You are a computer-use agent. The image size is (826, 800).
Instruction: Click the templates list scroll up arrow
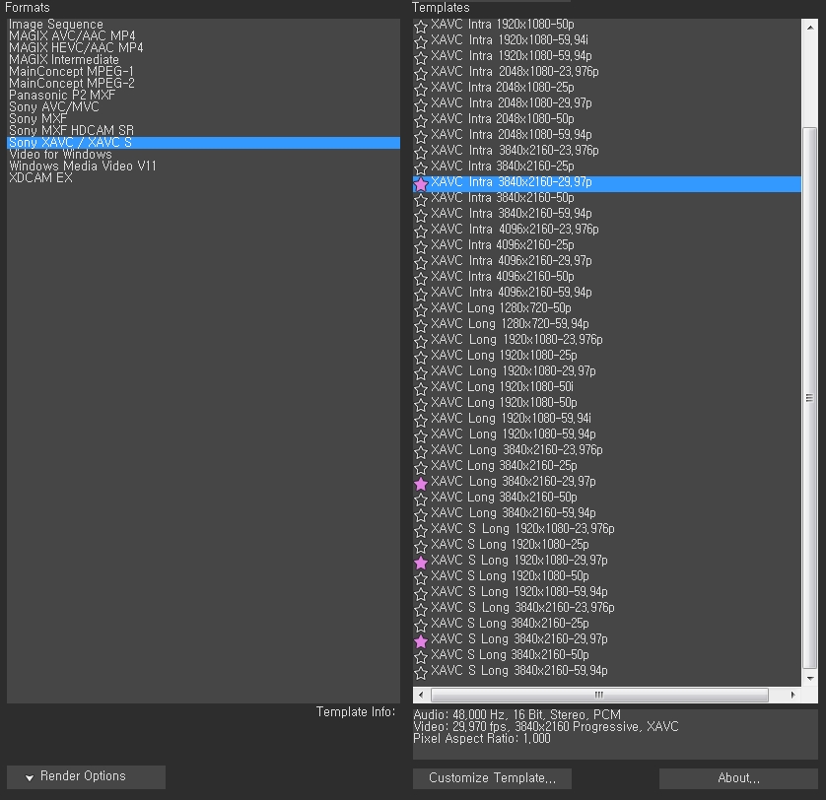click(809, 28)
